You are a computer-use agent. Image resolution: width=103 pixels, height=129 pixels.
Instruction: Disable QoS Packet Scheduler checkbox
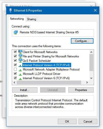point(15,60)
